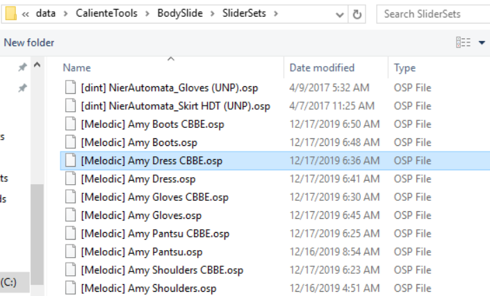
Task: Click date 12/16/2019 4:51 AM
Action: (334, 288)
